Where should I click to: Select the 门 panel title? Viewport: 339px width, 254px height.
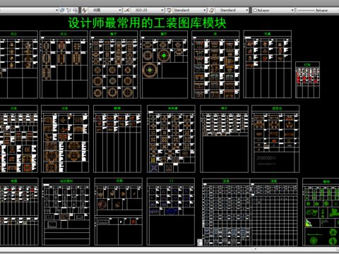pyautogui.click(x=172, y=181)
